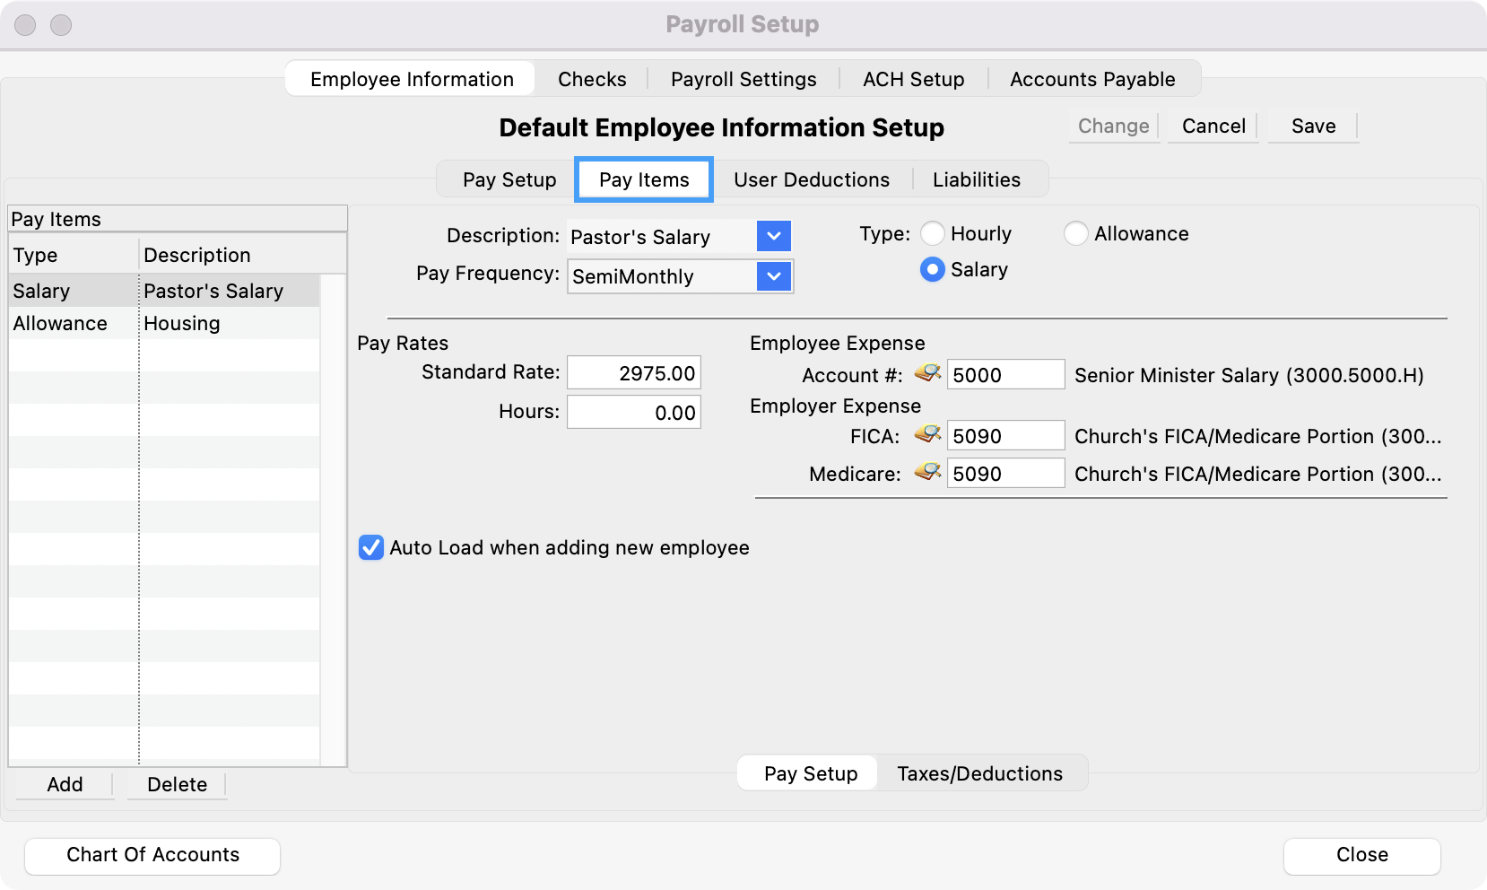
Task: Click the account lookup icon beside Account #
Action: pyautogui.click(x=927, y=373)
